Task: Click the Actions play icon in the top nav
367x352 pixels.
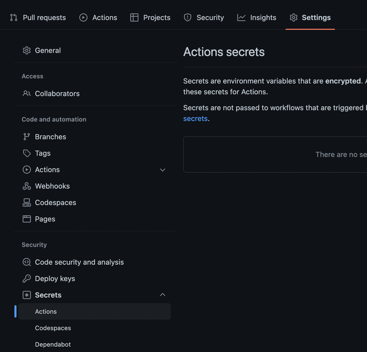Action: click(83, 17)
